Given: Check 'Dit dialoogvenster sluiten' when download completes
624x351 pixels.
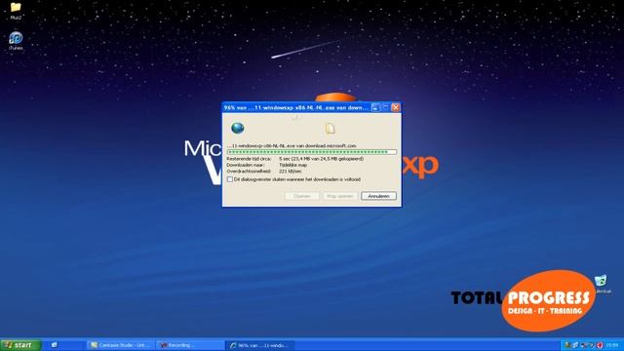Looking at the screenshot, I should (x=230, y=179).
